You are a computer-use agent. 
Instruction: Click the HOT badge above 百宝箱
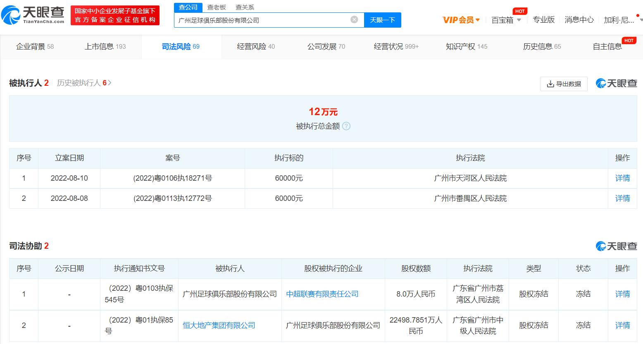[520, 11]
